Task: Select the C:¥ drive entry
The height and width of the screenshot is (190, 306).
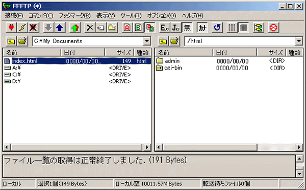Action: (x=12, y=75)
